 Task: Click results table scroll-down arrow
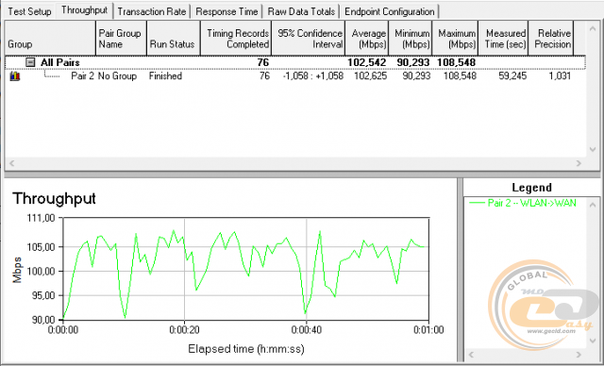point(593,150)
